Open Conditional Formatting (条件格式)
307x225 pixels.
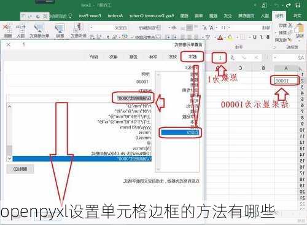pos(79,30)
